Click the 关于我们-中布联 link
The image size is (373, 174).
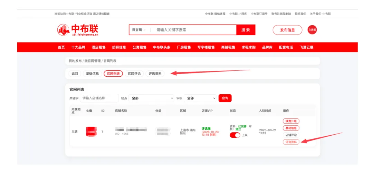[x=321, y=14]
